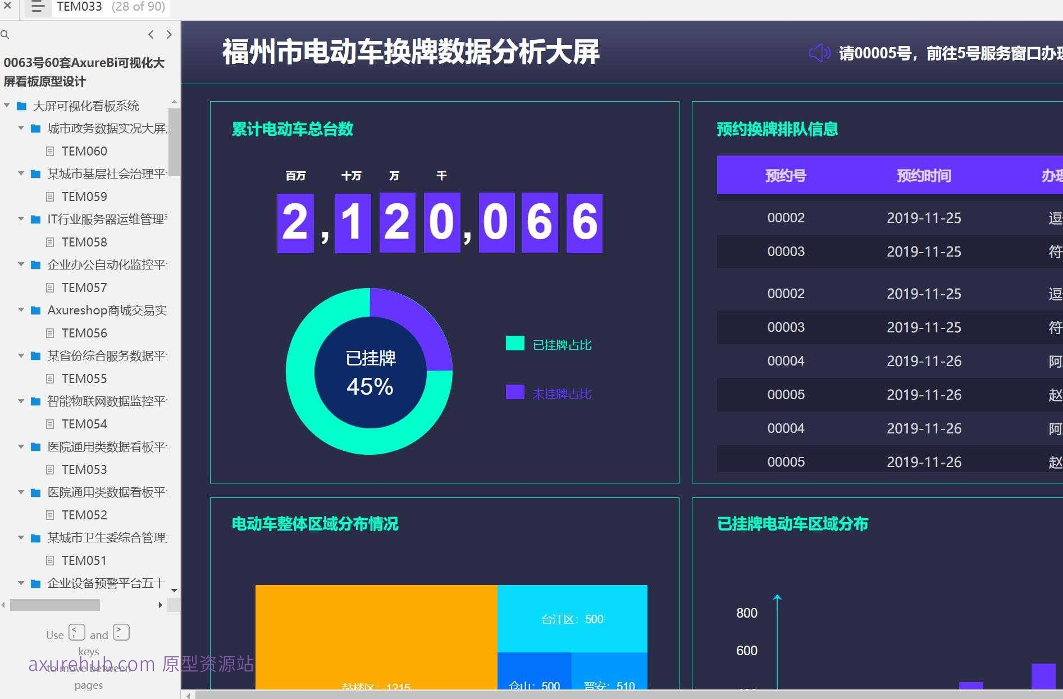Viewport: 1063px width, 699px height.
Task: Collapse the 智能物联网数据监控平 folder
Action: pos(21,401)
